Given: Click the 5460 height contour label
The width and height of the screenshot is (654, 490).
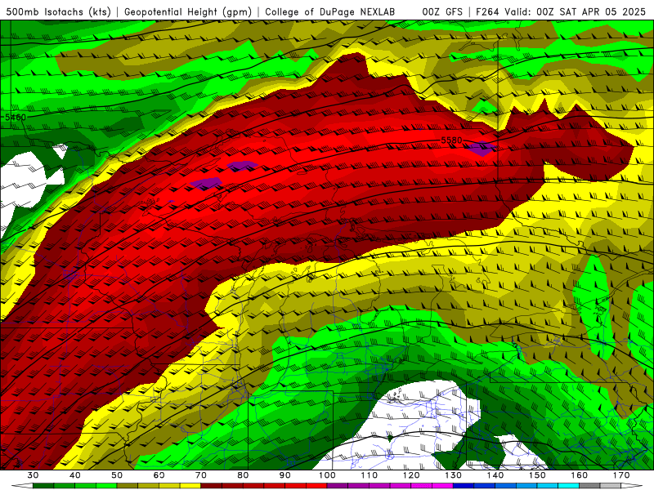Looking at the screenshot, I should pyautogui.click(x=15, y=117).
